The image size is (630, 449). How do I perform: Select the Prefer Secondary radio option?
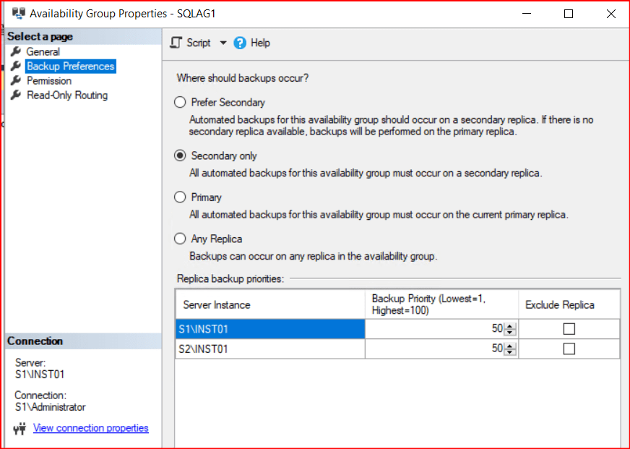(x=180, y=103)
